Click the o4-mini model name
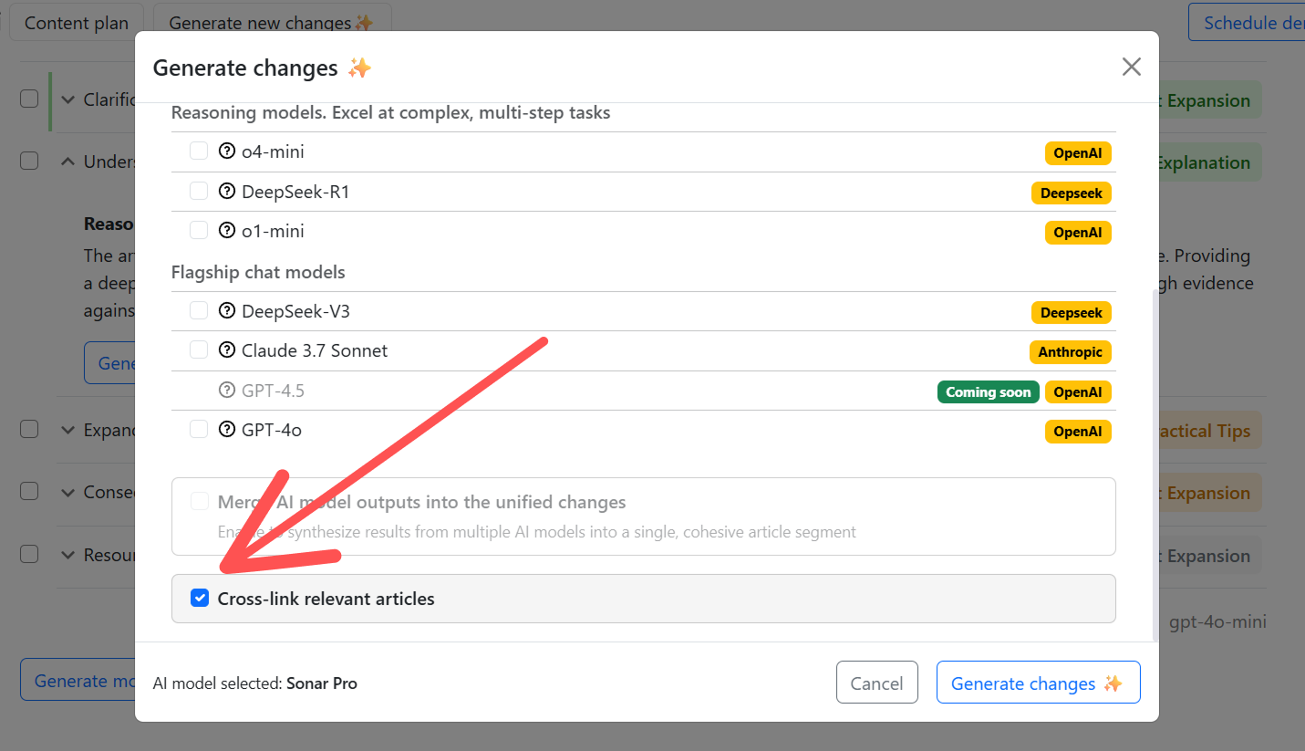Screen dimensions: 1305x751 [x=273, y=151]
